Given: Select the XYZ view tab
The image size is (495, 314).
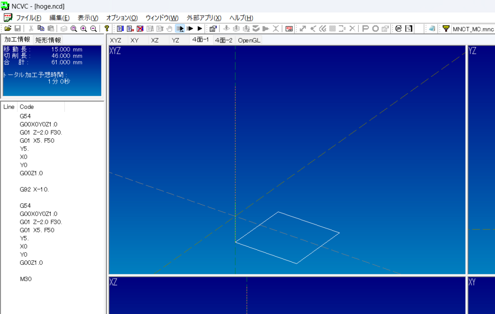Looking at the screenshot, I should (116, 41).
